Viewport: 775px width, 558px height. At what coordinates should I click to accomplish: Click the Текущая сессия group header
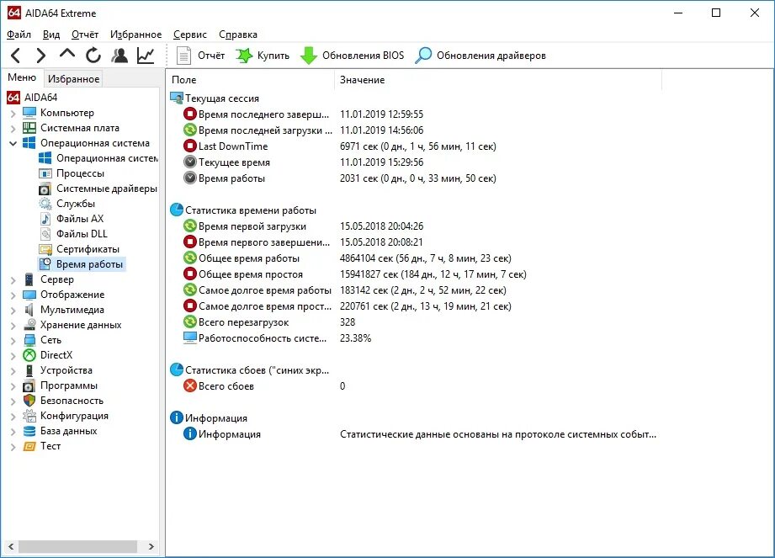[215, 98]
